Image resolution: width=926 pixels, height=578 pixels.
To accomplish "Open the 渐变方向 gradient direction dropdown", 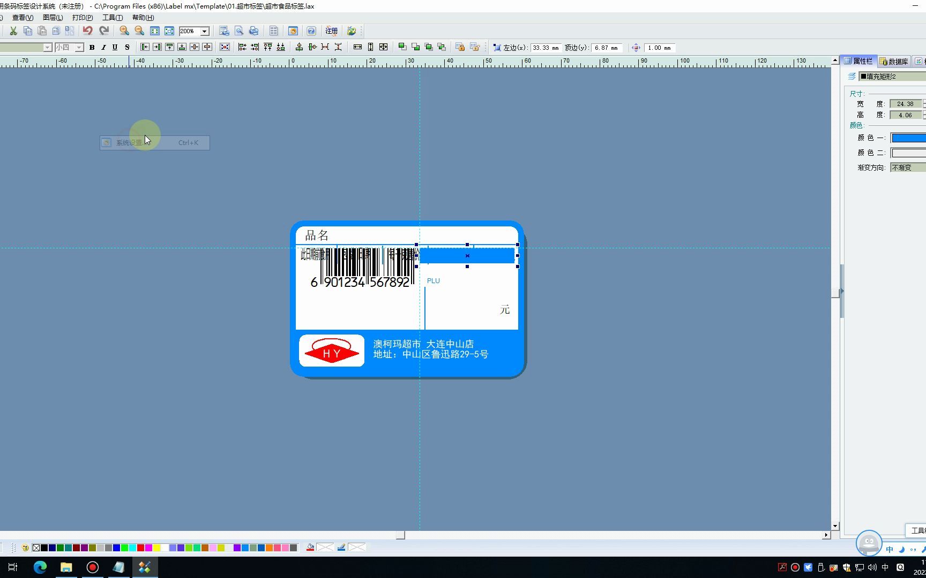I will (908, 168).
